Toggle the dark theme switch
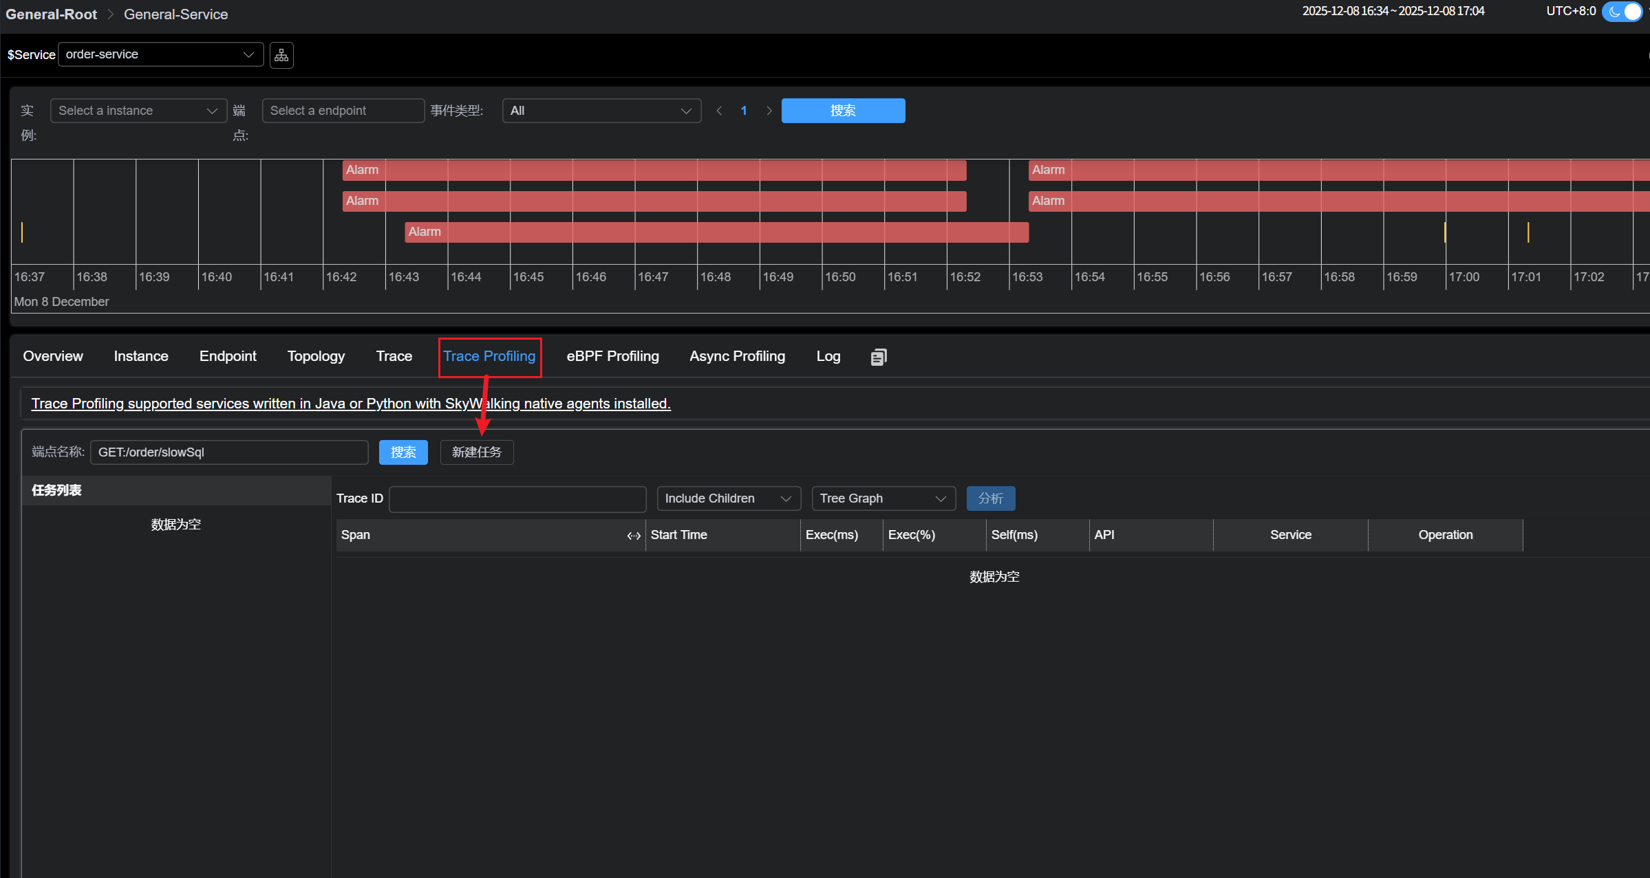 pos(1623,12)
